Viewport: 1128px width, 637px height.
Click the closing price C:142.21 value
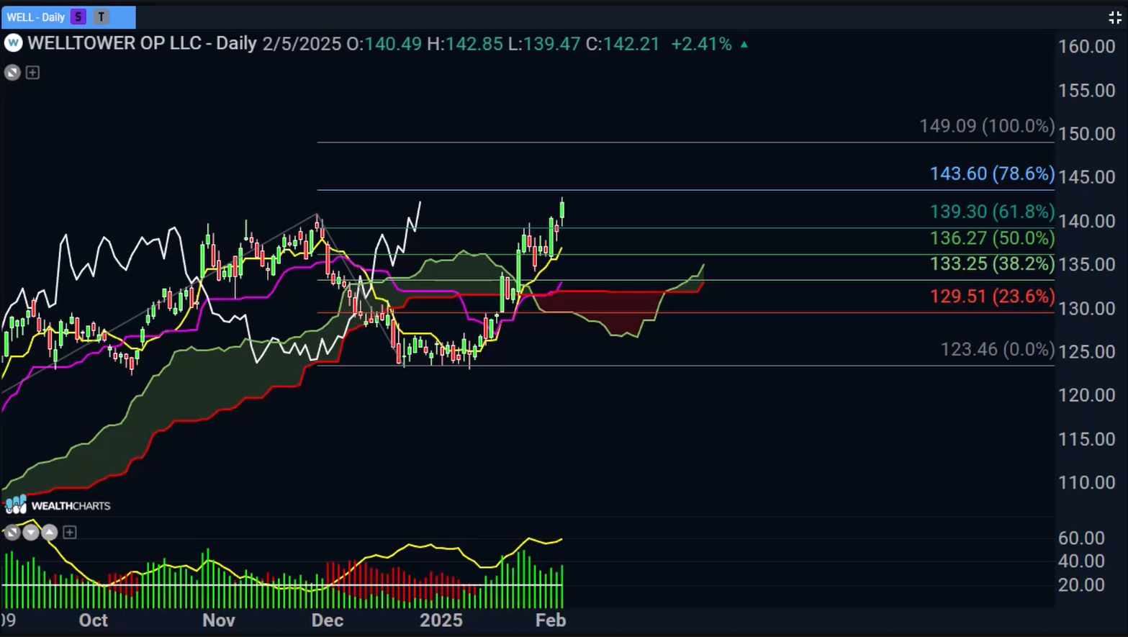[623, 44]
